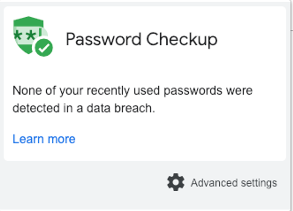Click 'detected in a data breach' text
Viewport: 293px width, 211px height.
tap(84, 108)
